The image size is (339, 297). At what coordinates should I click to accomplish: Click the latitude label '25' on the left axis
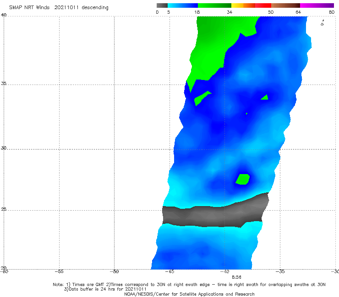4,209
